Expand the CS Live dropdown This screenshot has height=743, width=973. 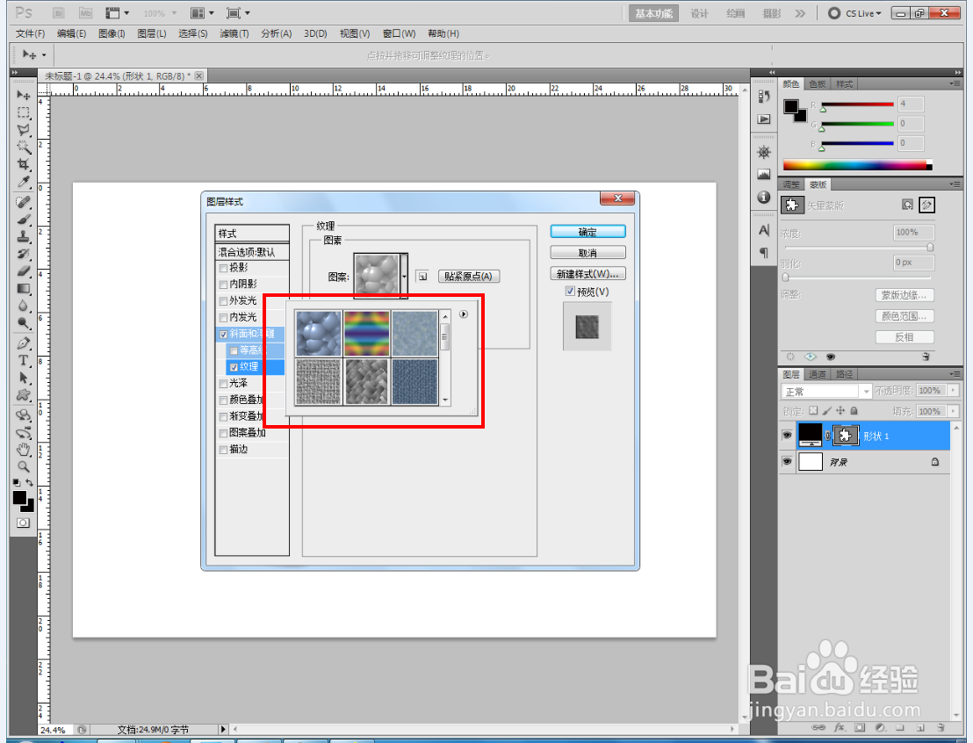(x=855, y=13)
